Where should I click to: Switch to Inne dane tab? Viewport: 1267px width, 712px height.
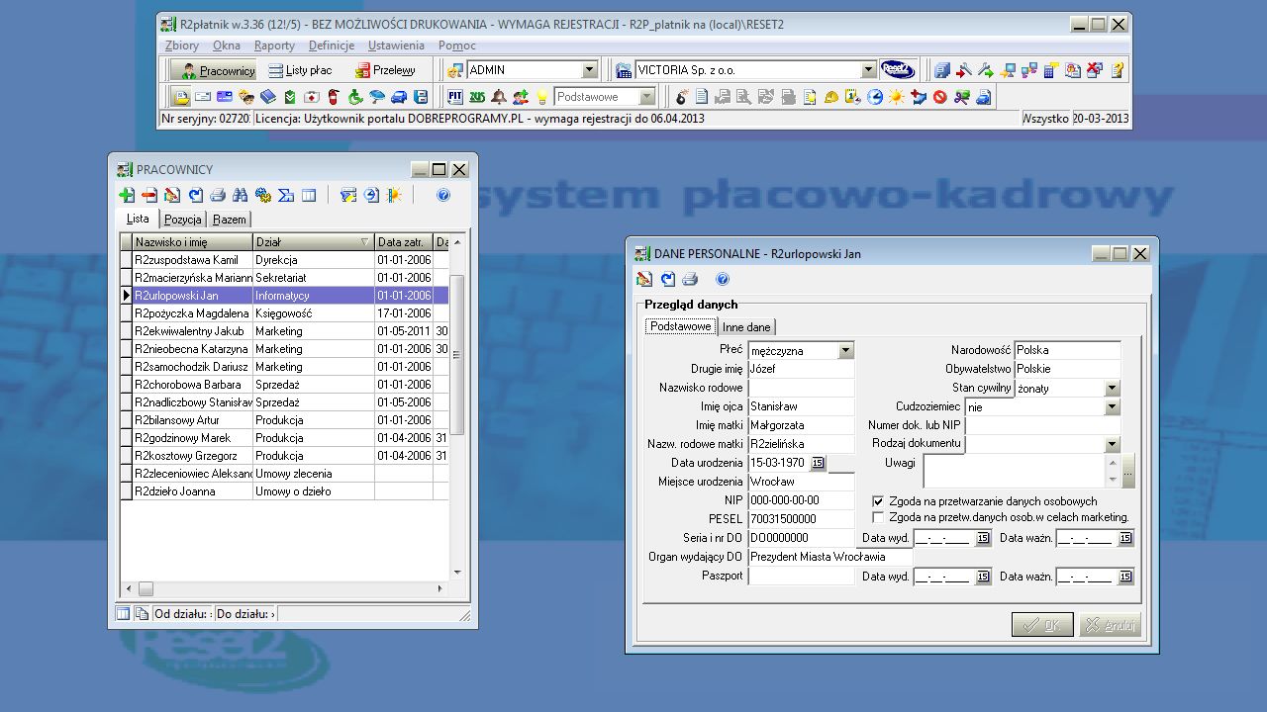click(746, 327)
